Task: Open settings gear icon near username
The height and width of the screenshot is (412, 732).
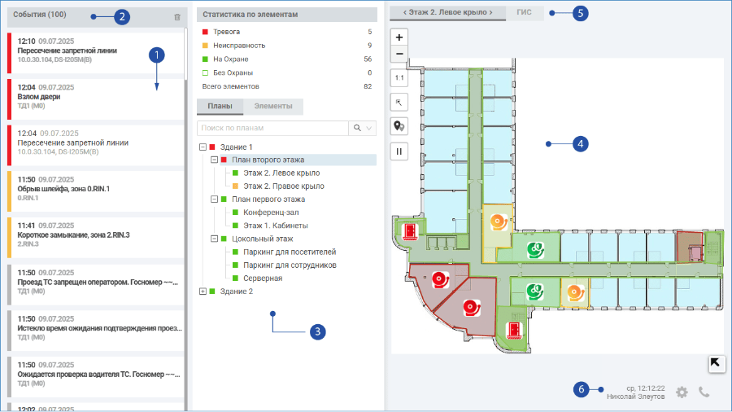Action: [x=682, y=392]
